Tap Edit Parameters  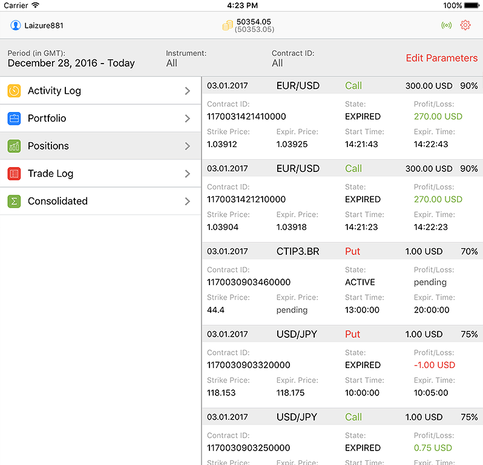[x=441, y=58]
